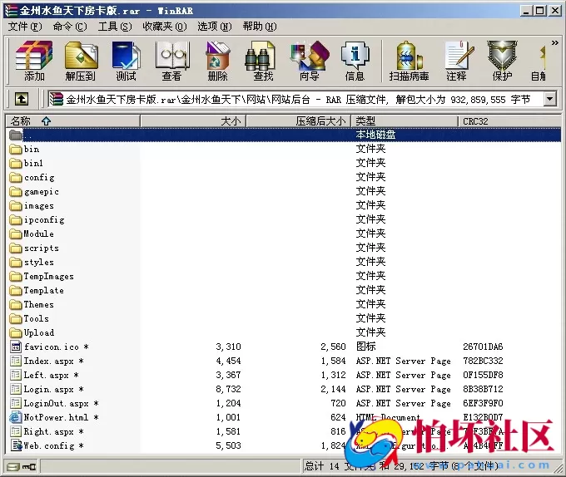Sort by the 名称 column header
The height and width of the screenshot is (477, 566).
point(73,121)
